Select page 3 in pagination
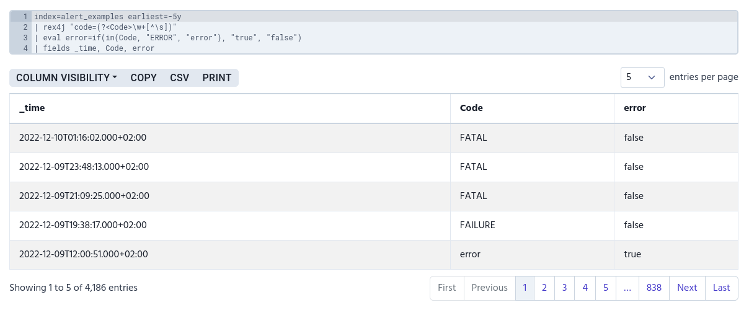 (x=565, y=288)
